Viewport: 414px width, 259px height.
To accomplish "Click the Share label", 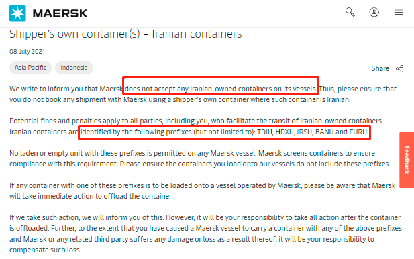I will pos(380,68).
